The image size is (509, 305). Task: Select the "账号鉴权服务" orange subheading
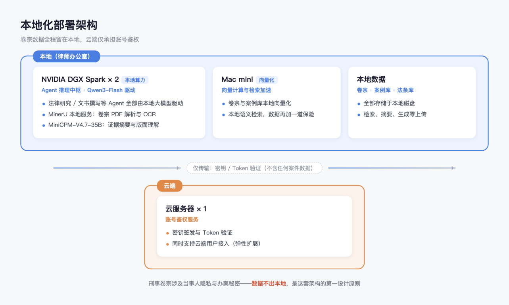(x=182, y=220)
